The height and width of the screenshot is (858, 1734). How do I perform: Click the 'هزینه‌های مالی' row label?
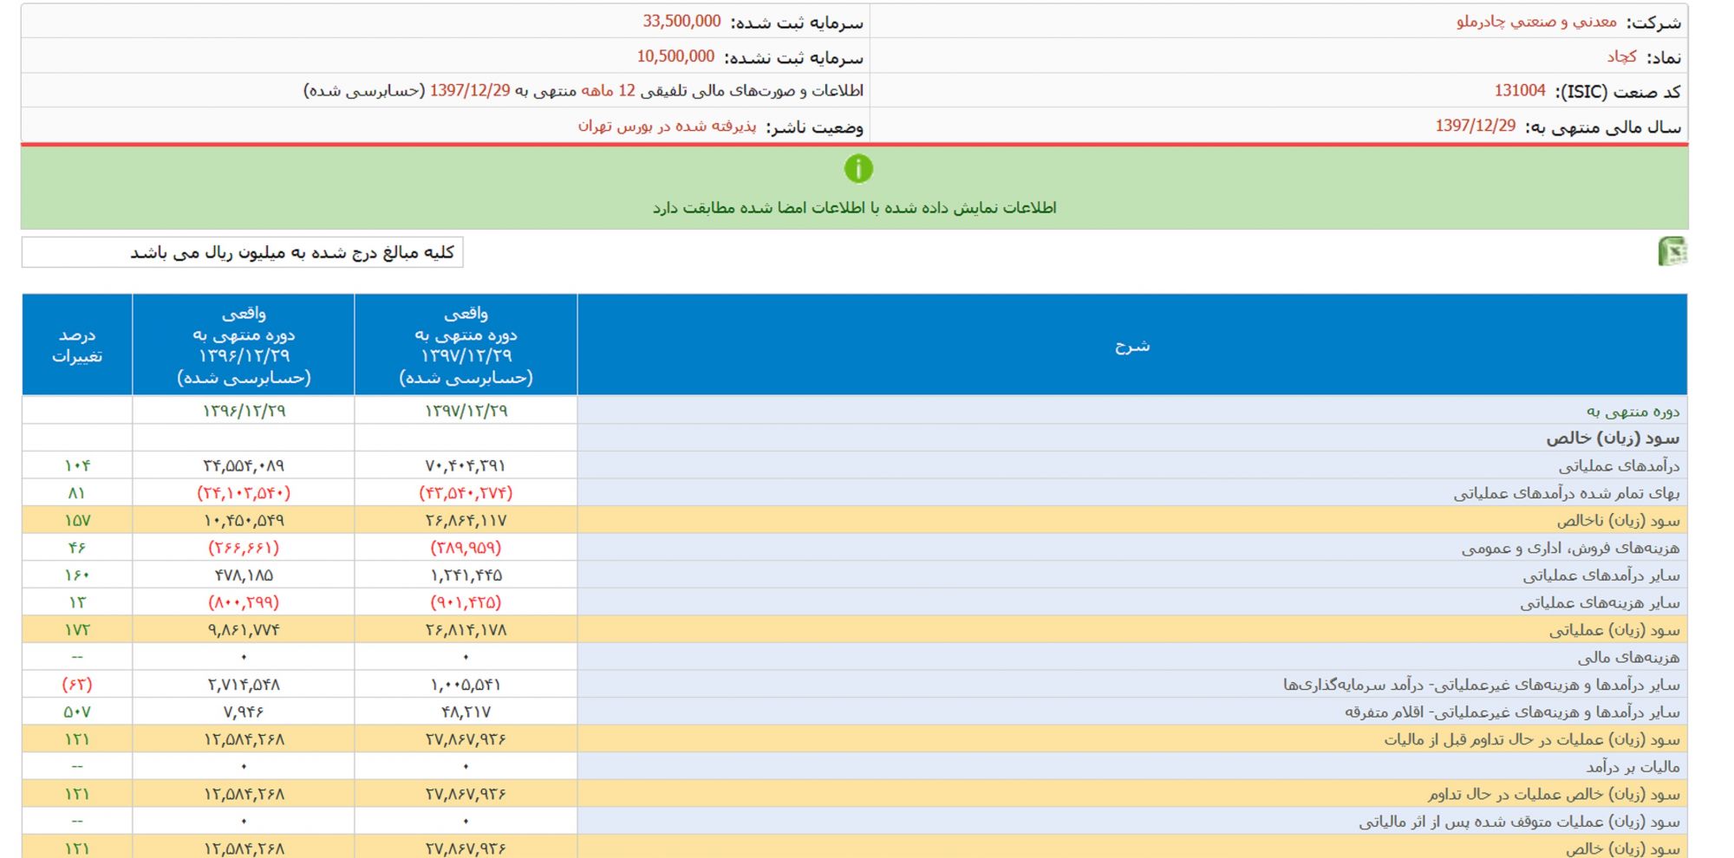click(1628, 657)
